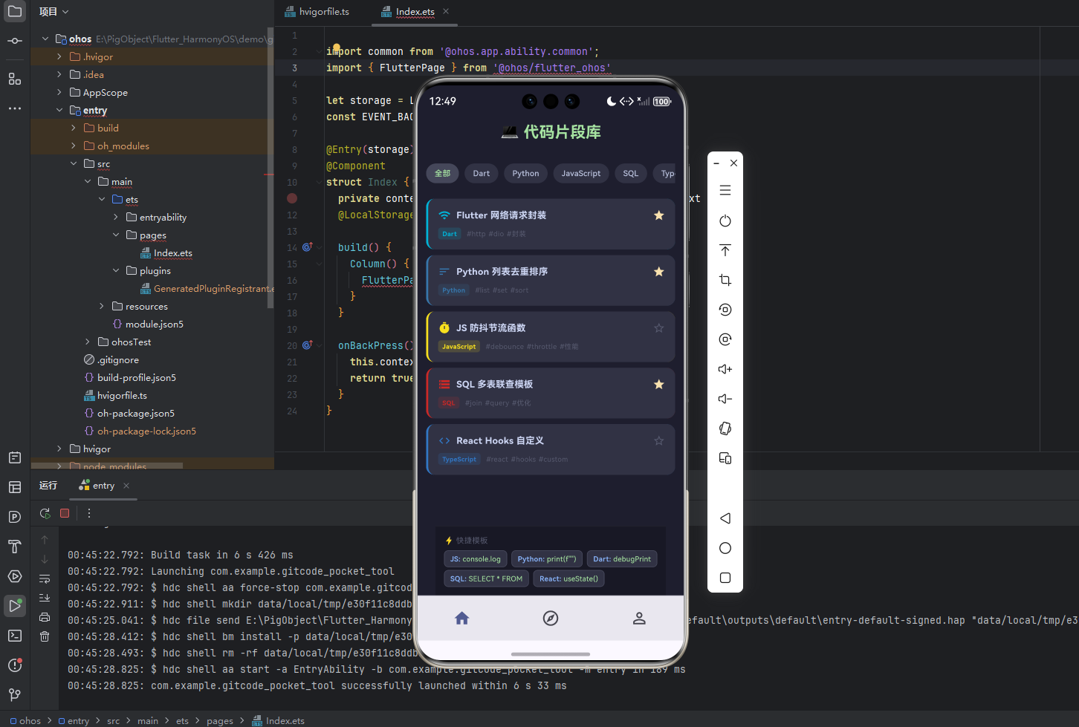
Task: Collapse the entry module folder
Action: (59, 110)
